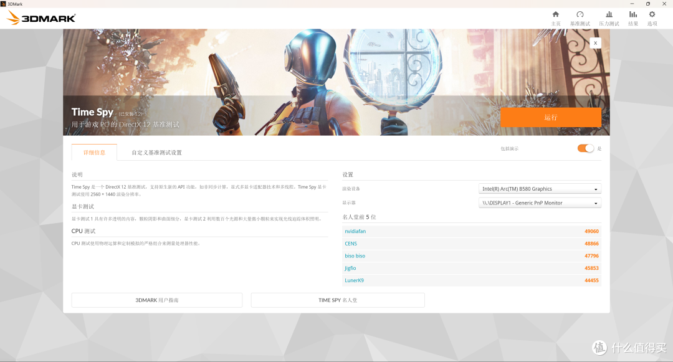Switch to the 详细信息 tab

point(94,152)
